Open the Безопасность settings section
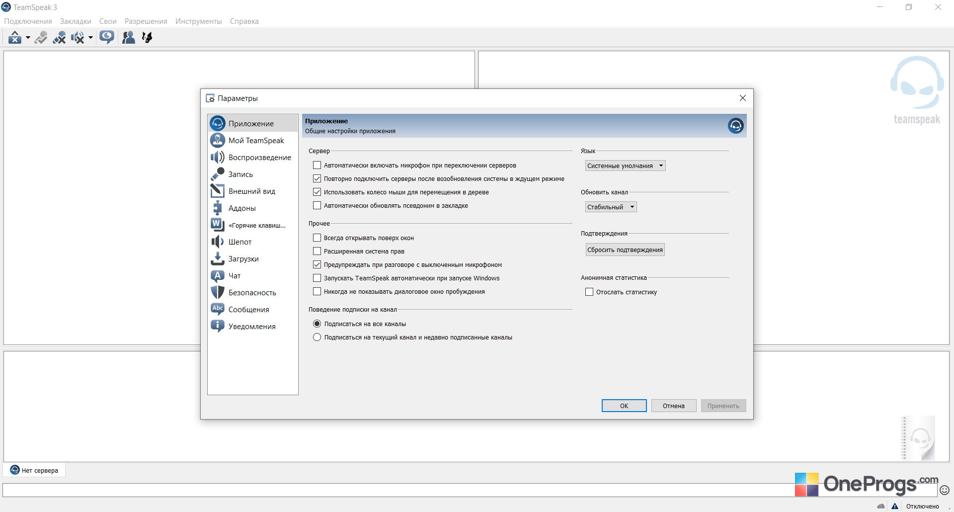This screenshot has height=512, width=954. [253, 292]
